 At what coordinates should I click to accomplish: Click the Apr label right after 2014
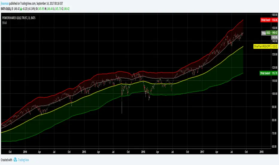click(40, 152)
